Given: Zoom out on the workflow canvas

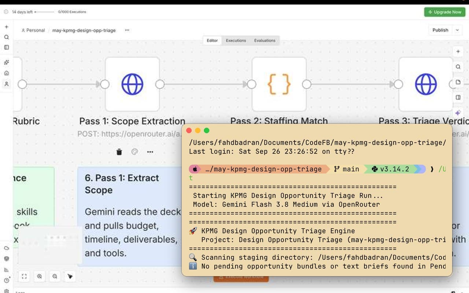Looking at the screenshot, I should 55,277.
